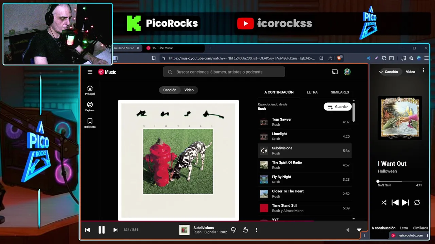Open Brave Shields lion icon

339,58
